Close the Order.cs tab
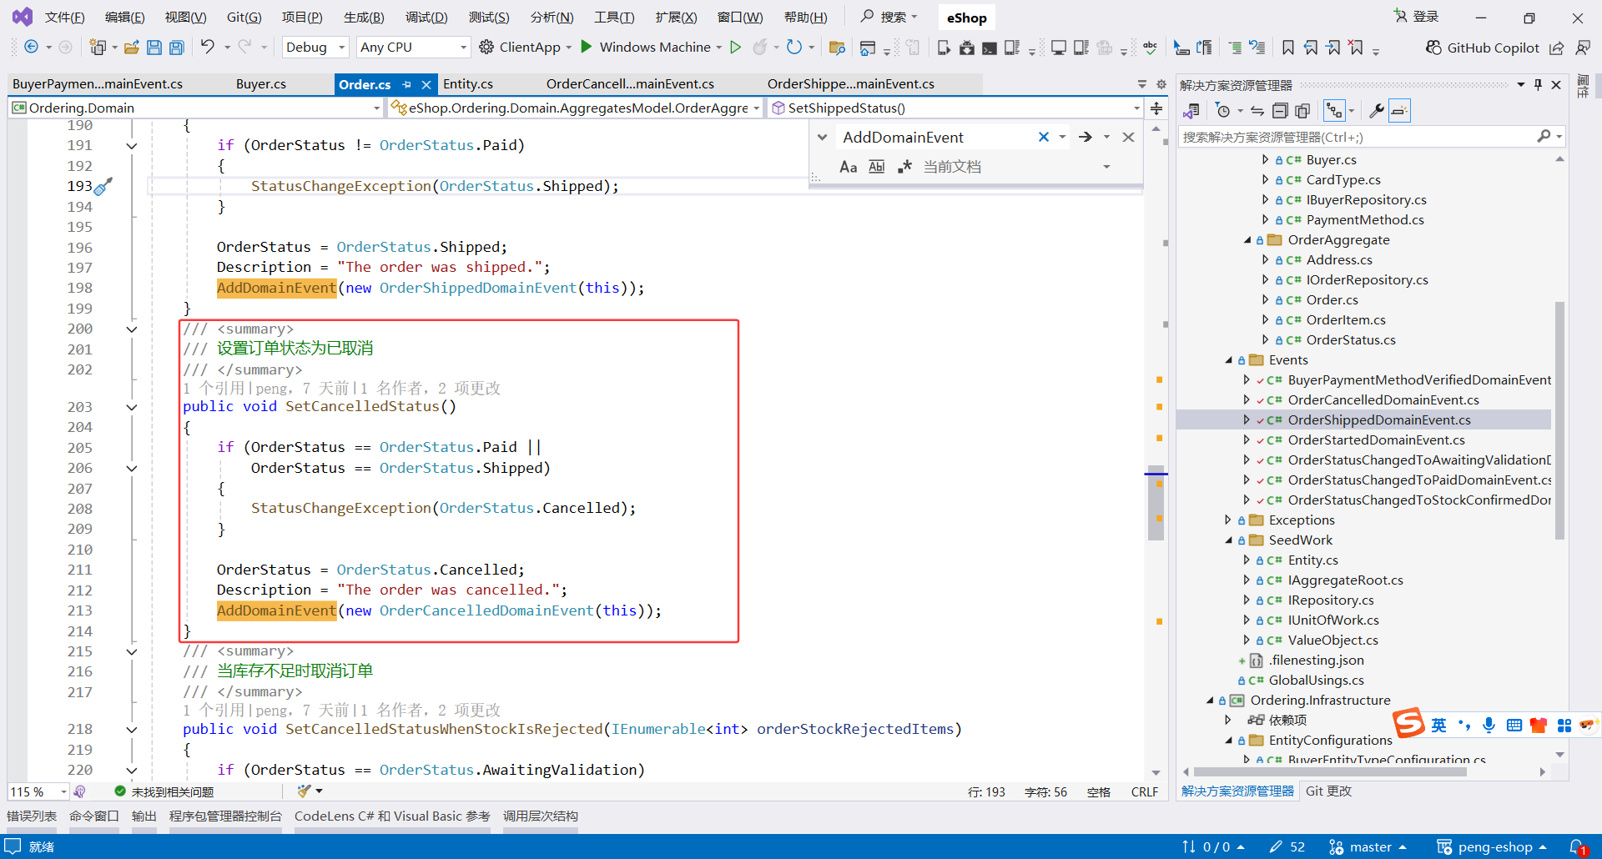This screenshot has width=1602, height=859. tap(426, 84)
